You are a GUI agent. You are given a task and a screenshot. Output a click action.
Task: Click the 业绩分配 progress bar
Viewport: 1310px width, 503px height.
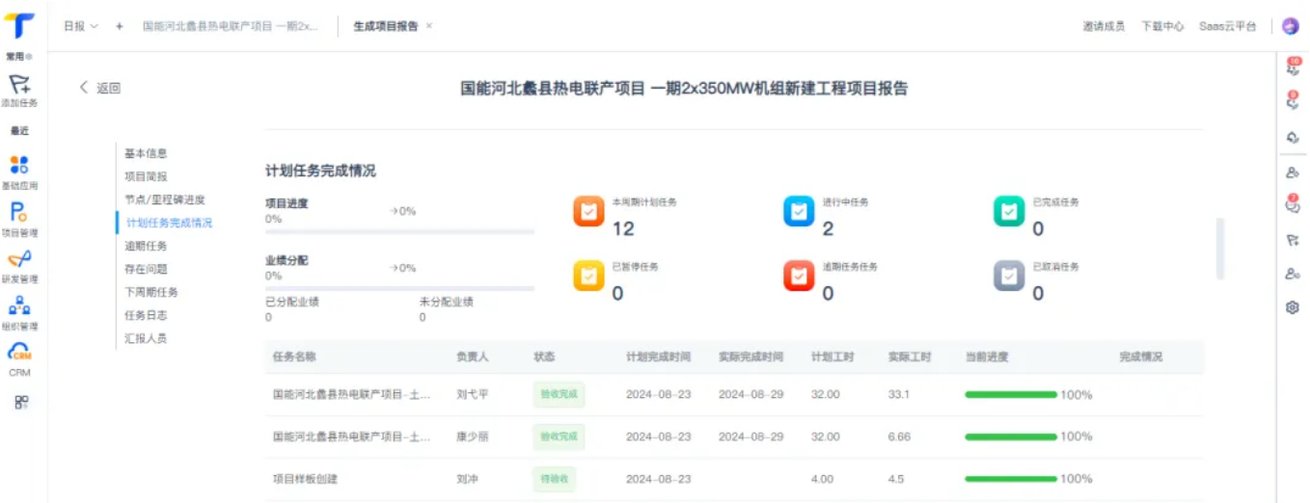click(399, 288)
